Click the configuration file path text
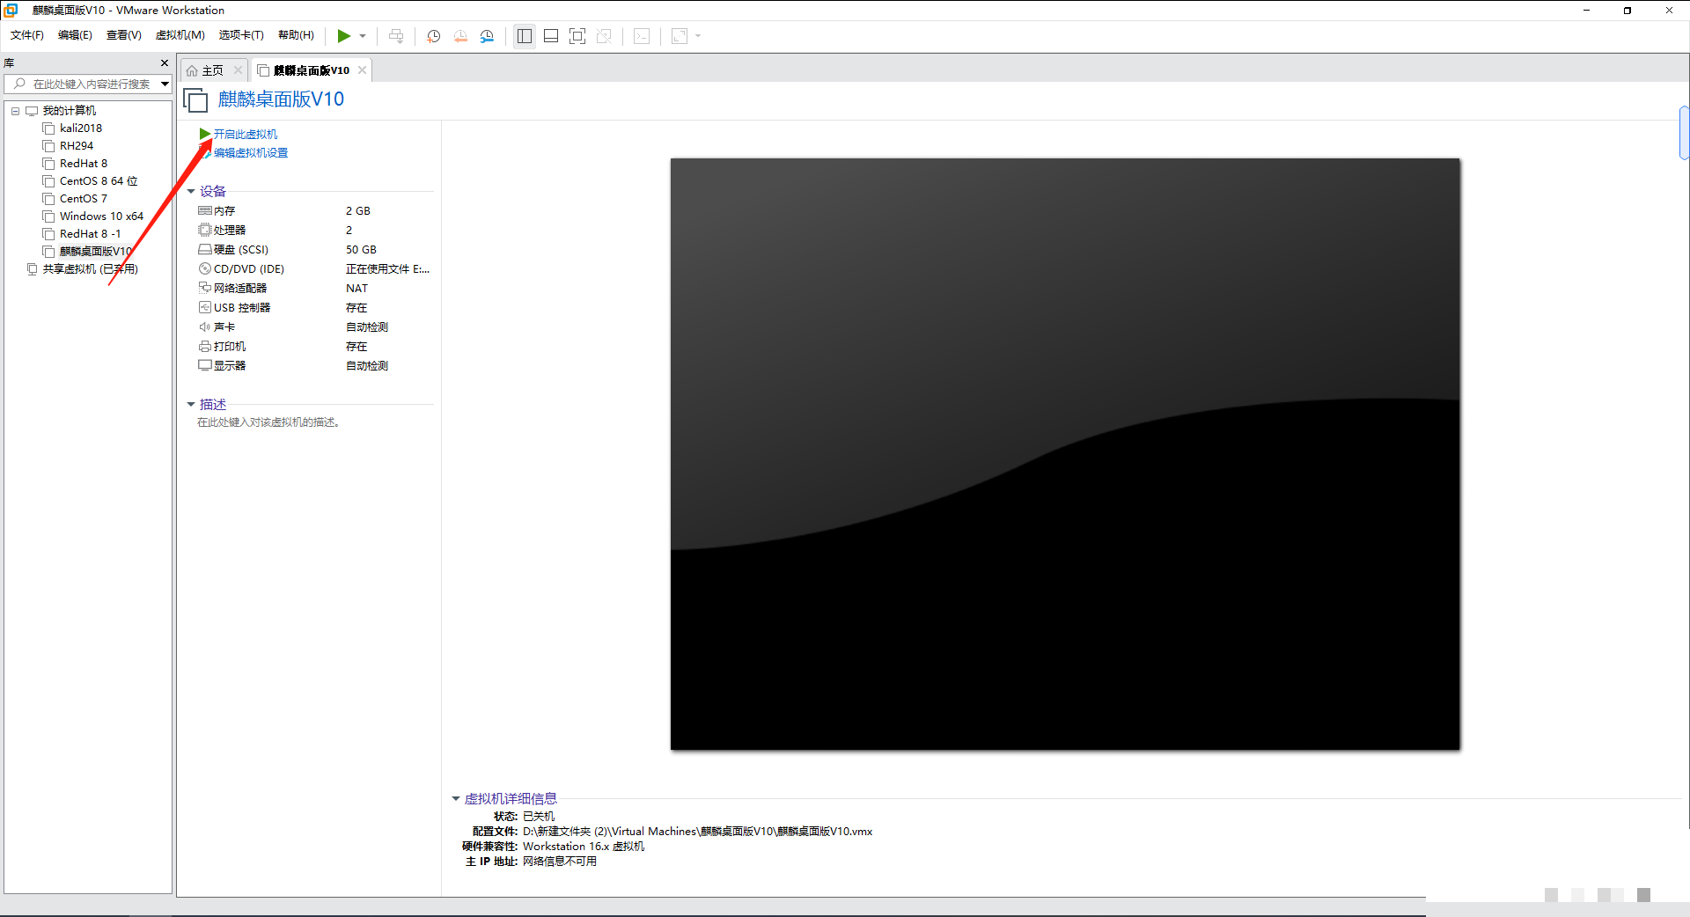The image size is (1690, 917). [x=697, y=832]
